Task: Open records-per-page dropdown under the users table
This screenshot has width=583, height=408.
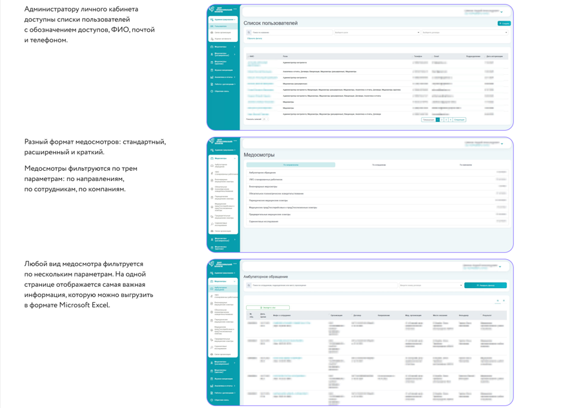Action: coord(265,119)
